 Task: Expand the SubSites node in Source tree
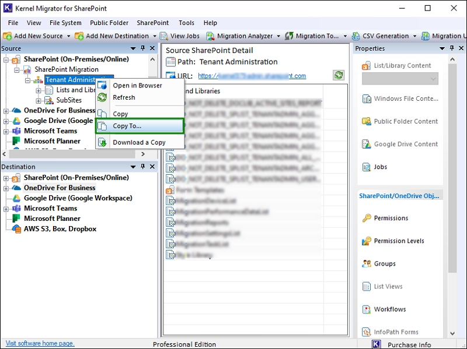click(39, 101)
